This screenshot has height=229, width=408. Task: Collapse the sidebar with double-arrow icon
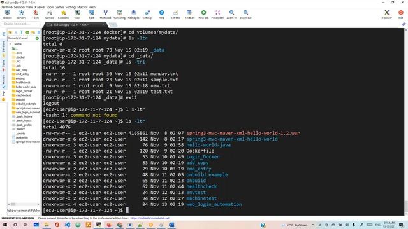click(x=4, y=34)
